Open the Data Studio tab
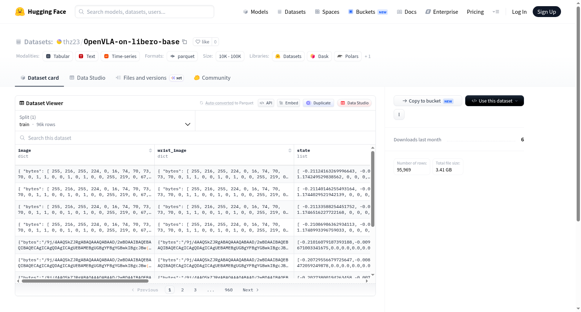 pos(88,78)
